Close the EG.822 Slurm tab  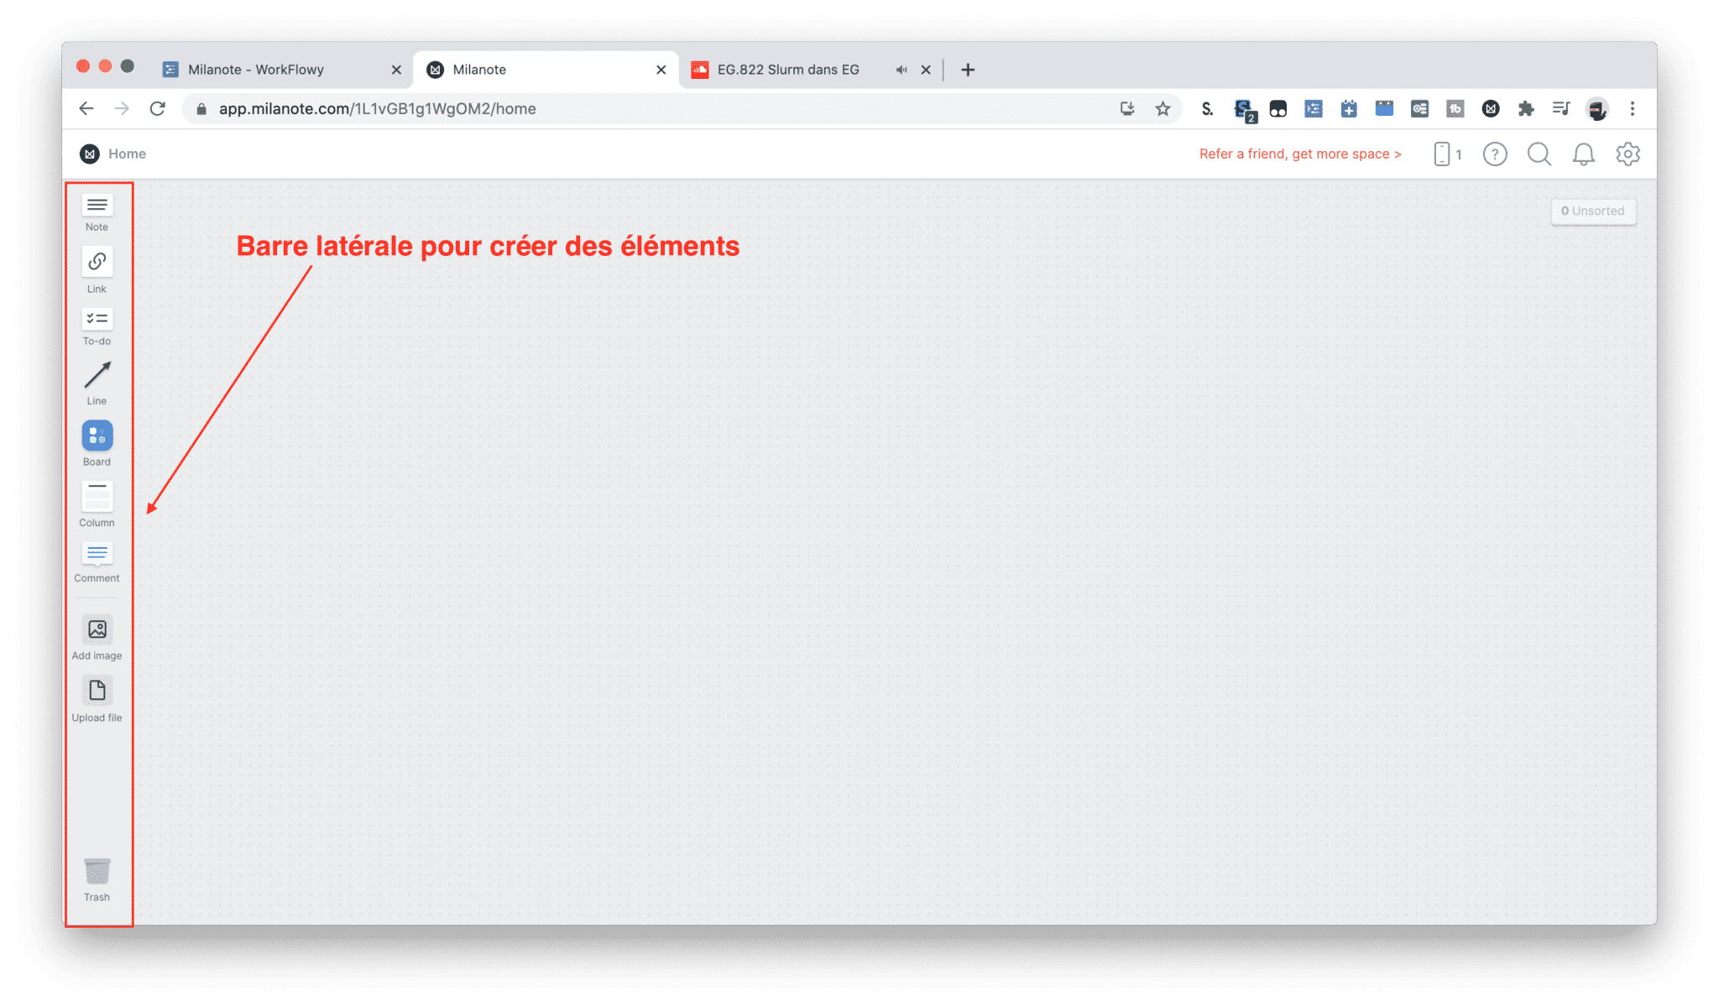point(926,70)
